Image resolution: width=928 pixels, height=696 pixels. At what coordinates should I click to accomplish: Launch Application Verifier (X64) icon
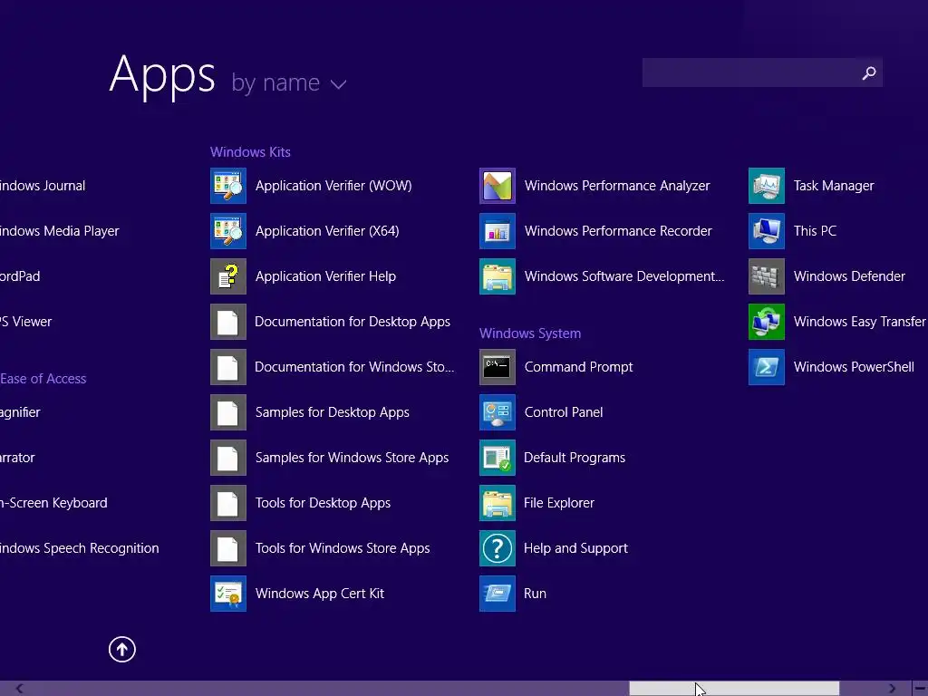(x=227, y=231)
